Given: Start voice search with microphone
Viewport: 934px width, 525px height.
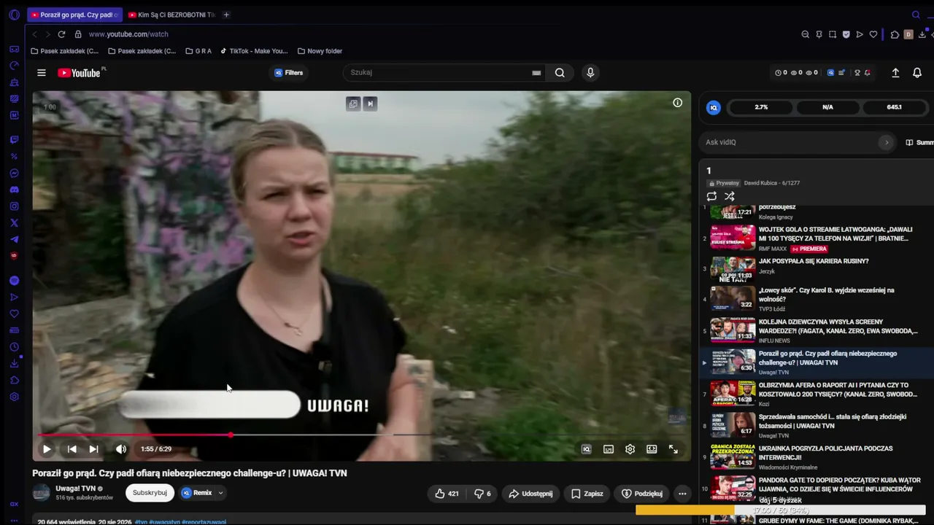Looking at the screenshot, I should click(x=590, y=73).
